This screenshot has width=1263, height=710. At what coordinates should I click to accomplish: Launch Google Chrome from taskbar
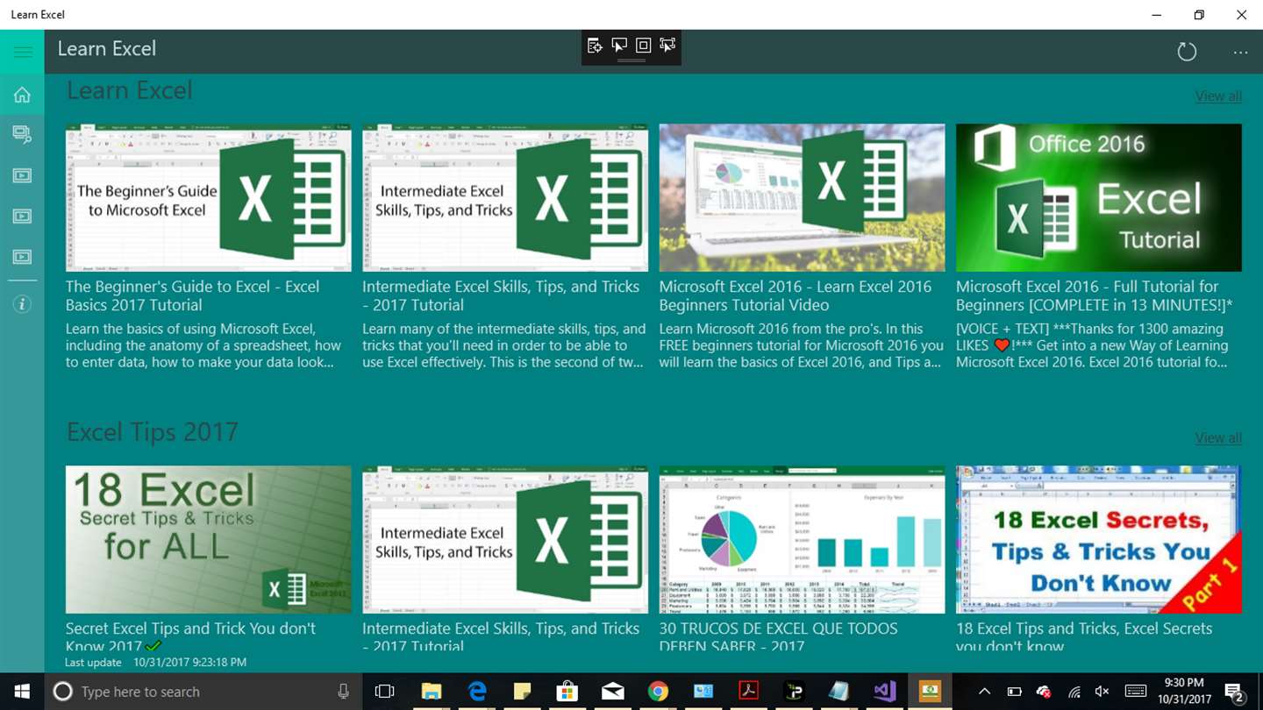pos(659,692)
